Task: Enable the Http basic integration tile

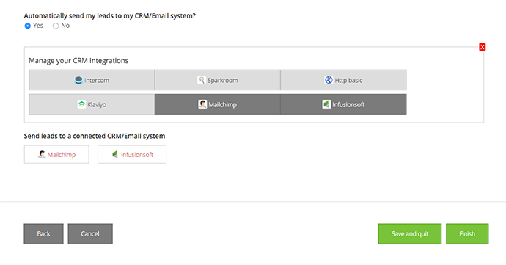Action: [343, 80]
